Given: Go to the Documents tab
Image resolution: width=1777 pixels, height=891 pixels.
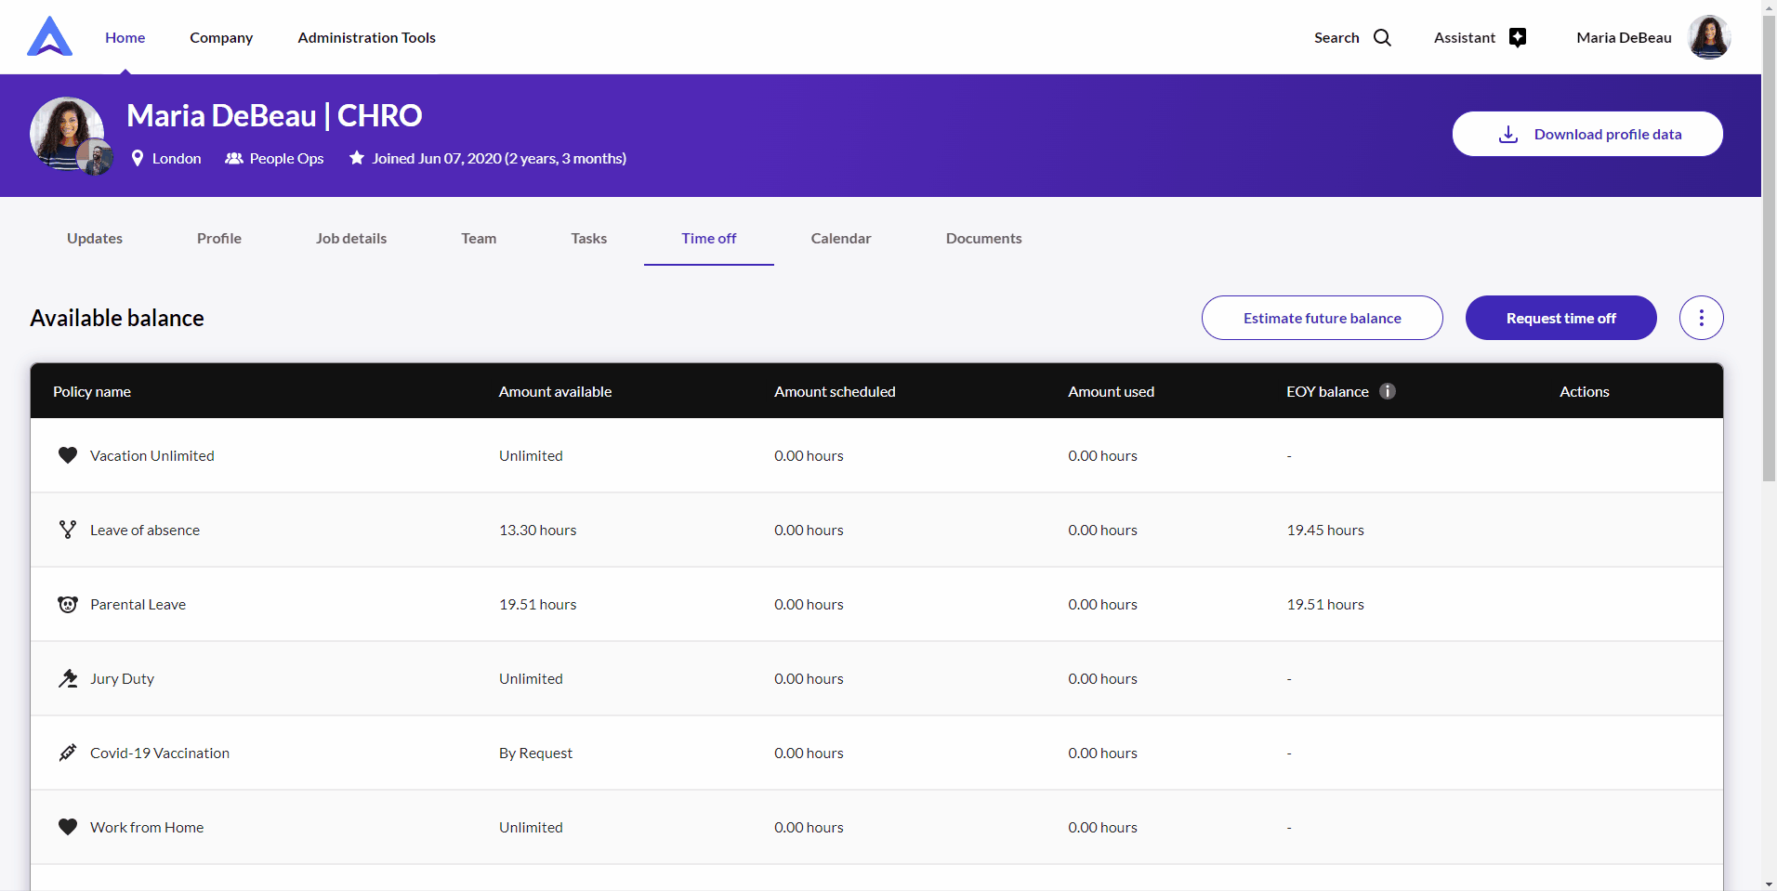Looking at the screenshot, I should point(983,238).
